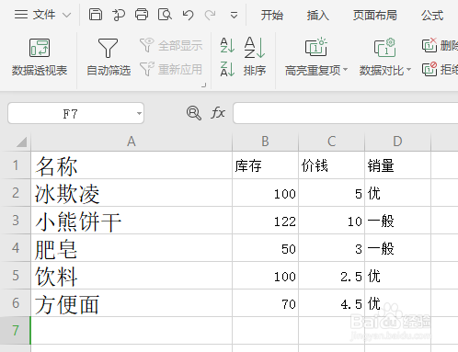Click the 全部显示 show all button

click(171, 45)
